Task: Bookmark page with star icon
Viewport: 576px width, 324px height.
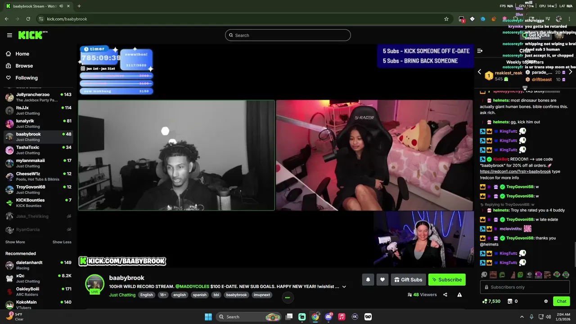Action: (446, 19)
